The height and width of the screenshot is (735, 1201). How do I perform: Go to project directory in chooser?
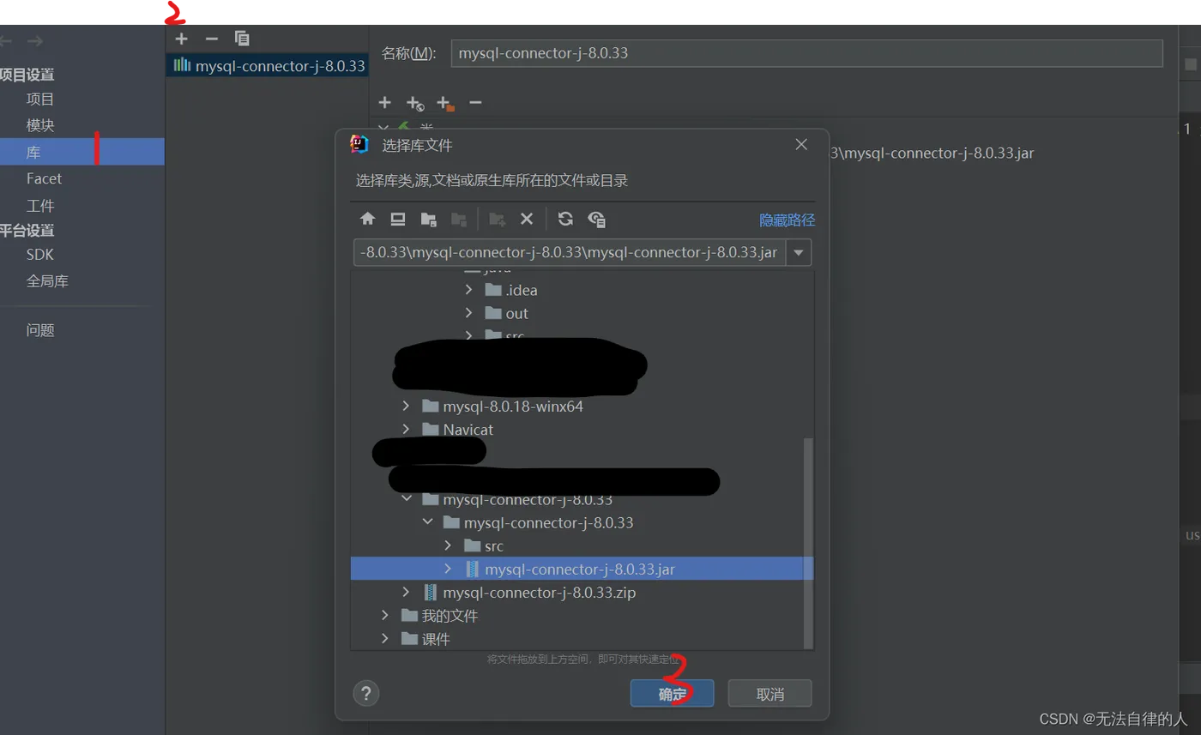[x=428, y=219]
